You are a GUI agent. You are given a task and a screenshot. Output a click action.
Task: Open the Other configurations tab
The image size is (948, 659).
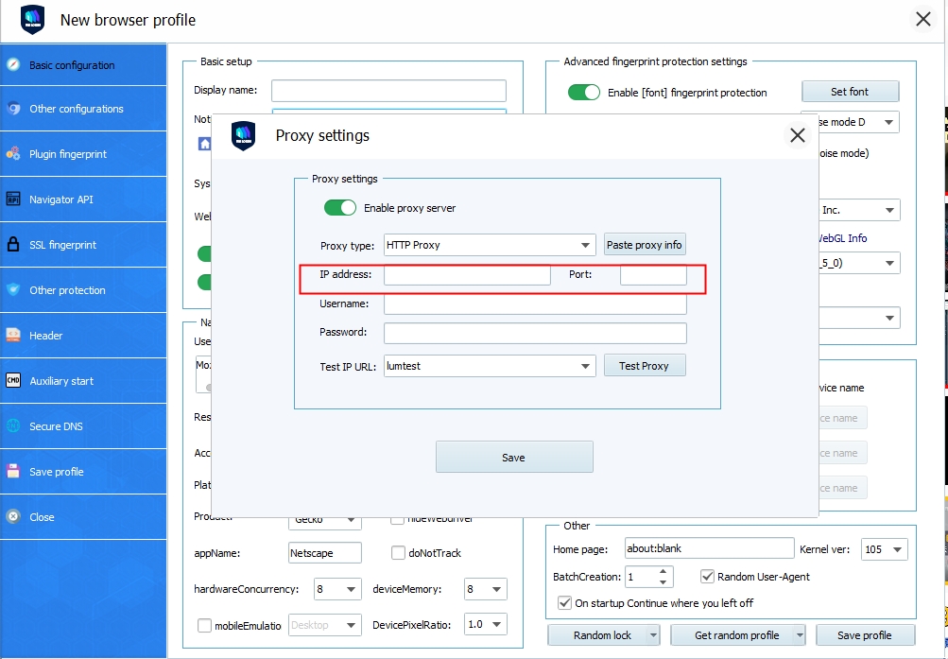76,109
